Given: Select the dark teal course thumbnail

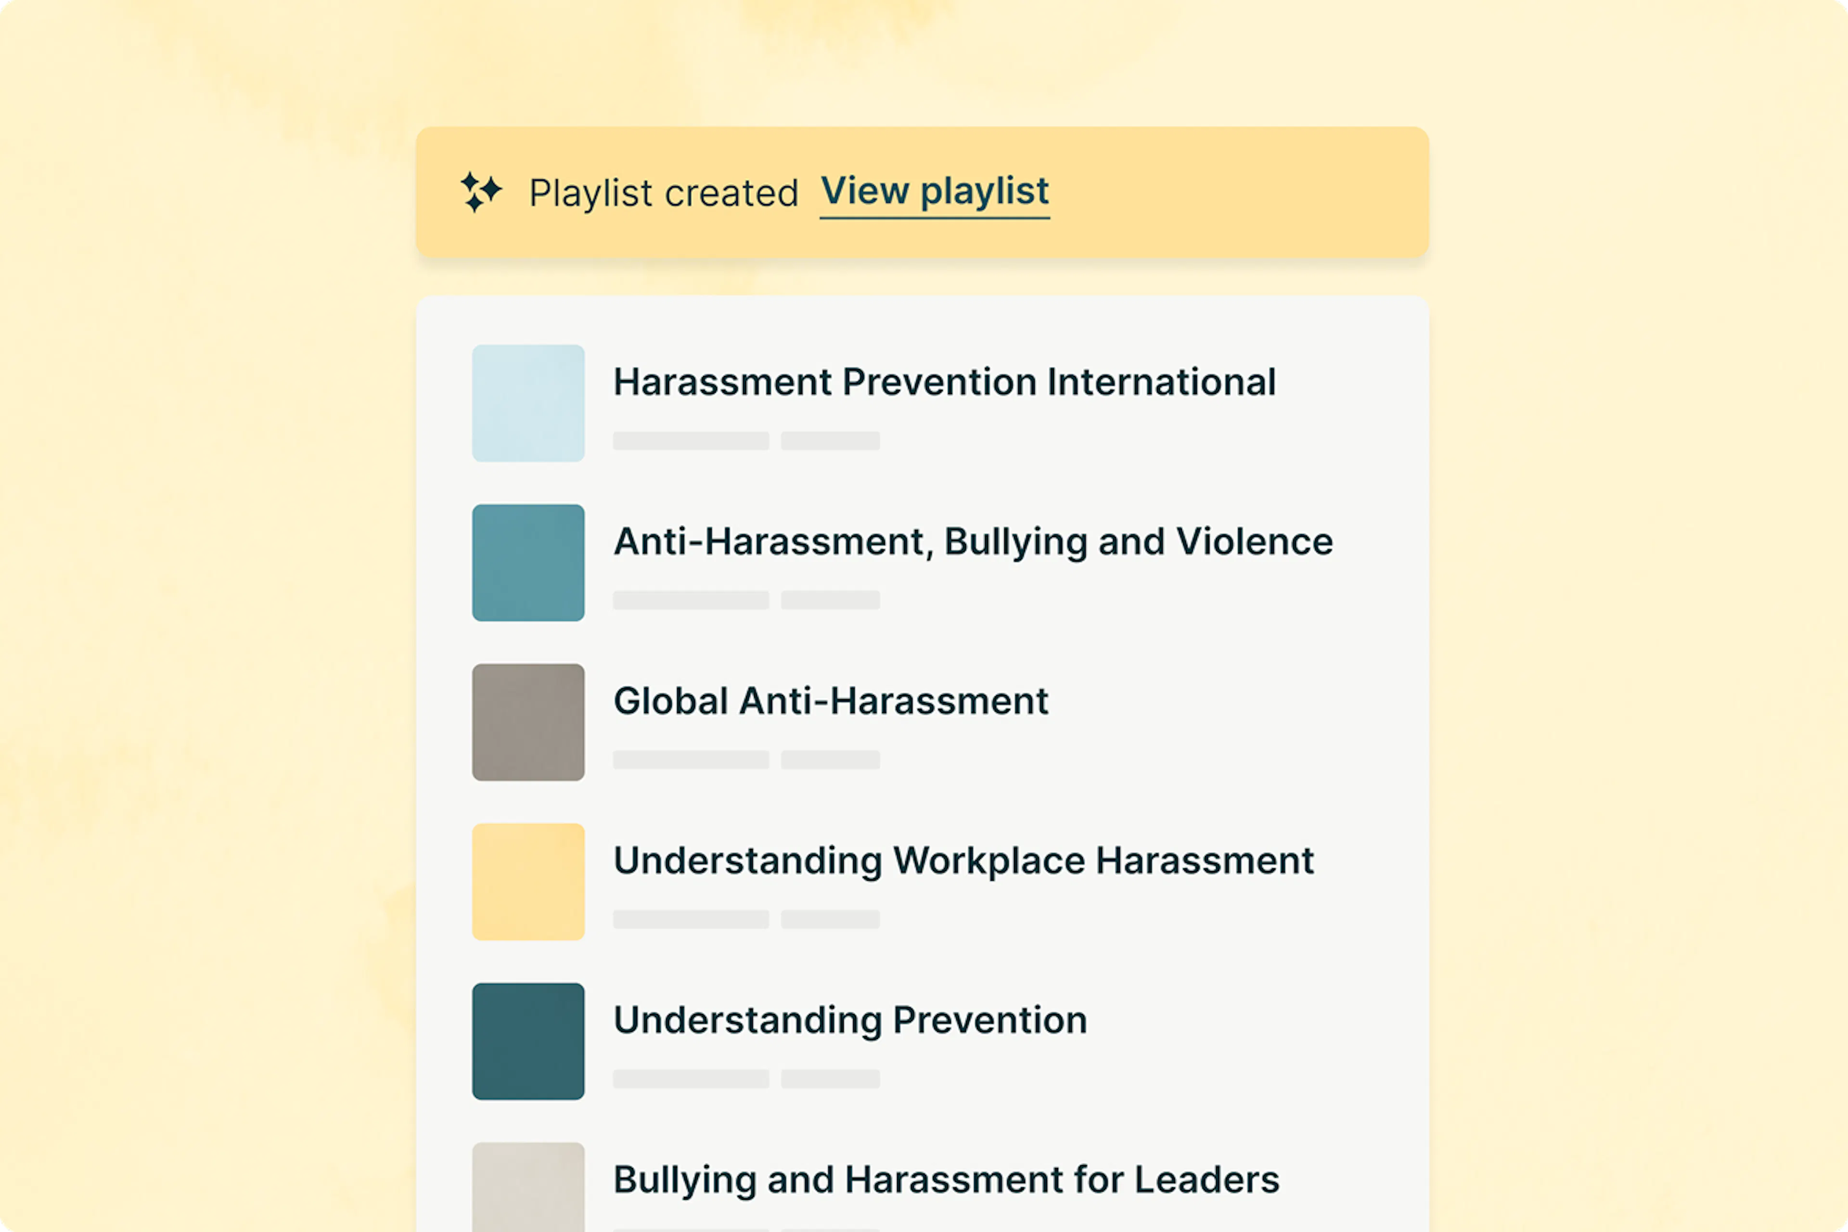Looking at the screenshot, I should (528, 1041).
